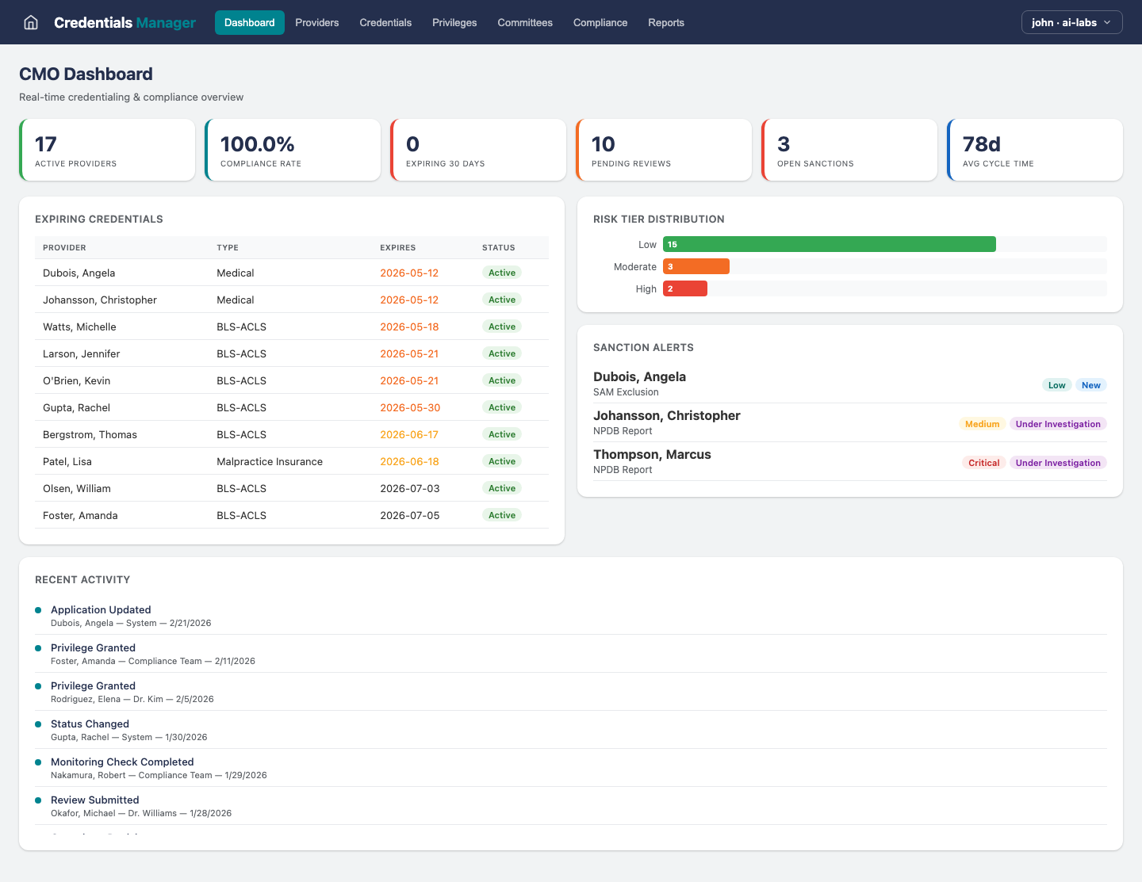
Task: Click the home icon in the navigation bar
Action: click(x=30, y=22)
